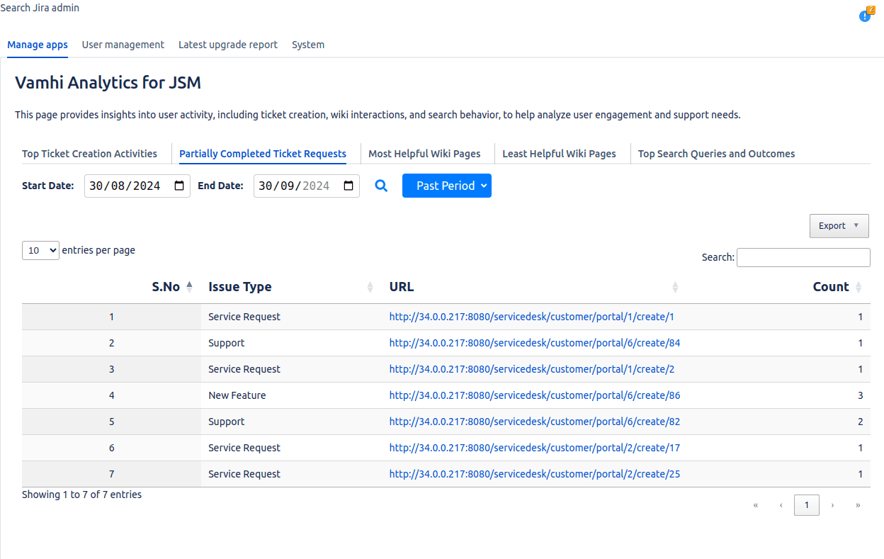The height and width of the screenshot is (559, 884).
Task: Expand the Past Period dropdown
Action: click(446, 186)
